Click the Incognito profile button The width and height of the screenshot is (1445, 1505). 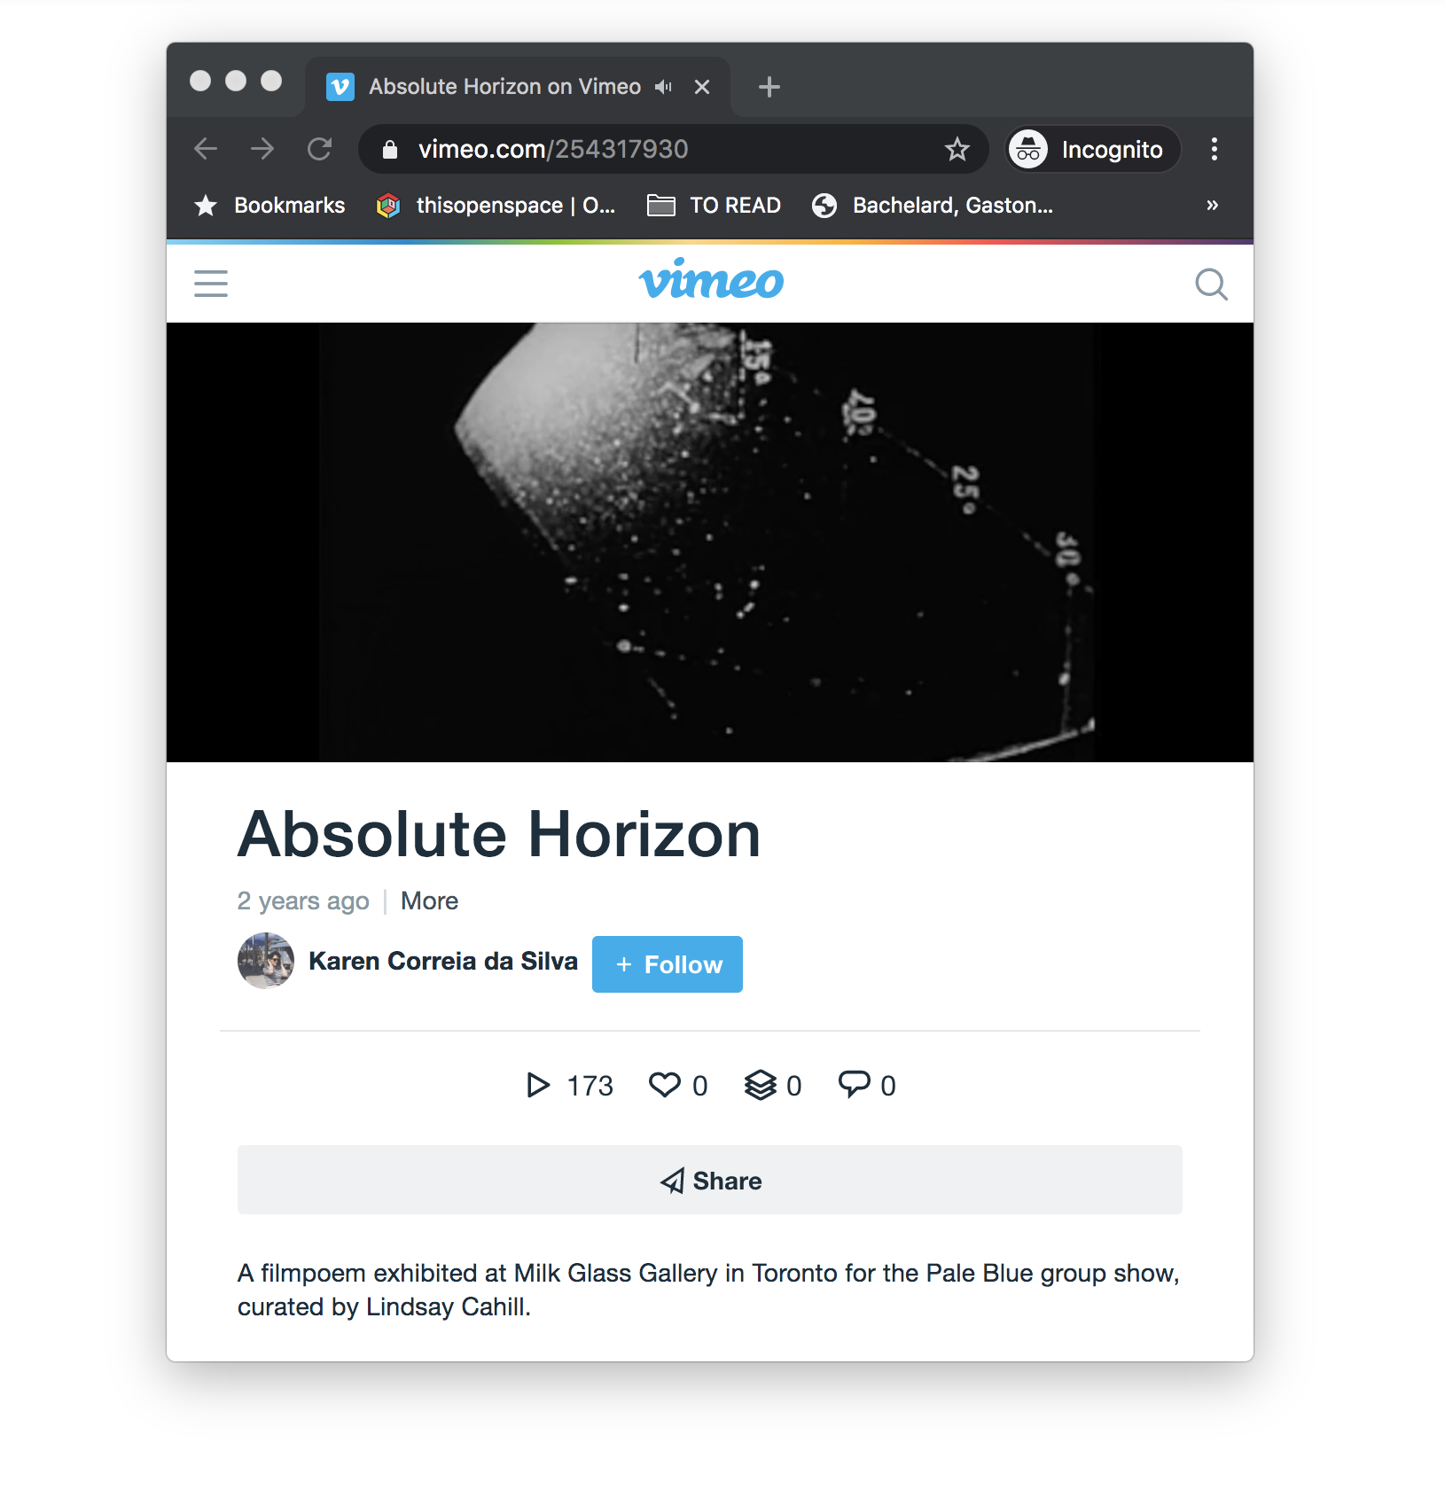coord(1093,149)
